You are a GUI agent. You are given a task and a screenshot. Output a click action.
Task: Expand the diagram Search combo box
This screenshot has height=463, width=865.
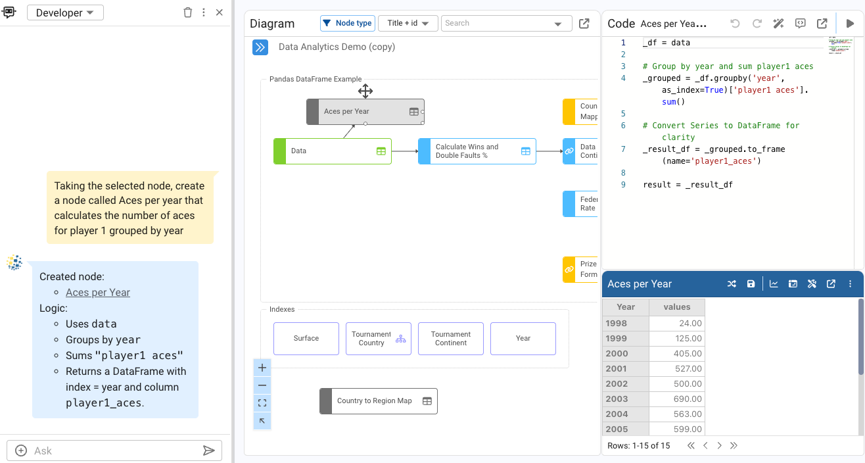click(x=559, y=24)
